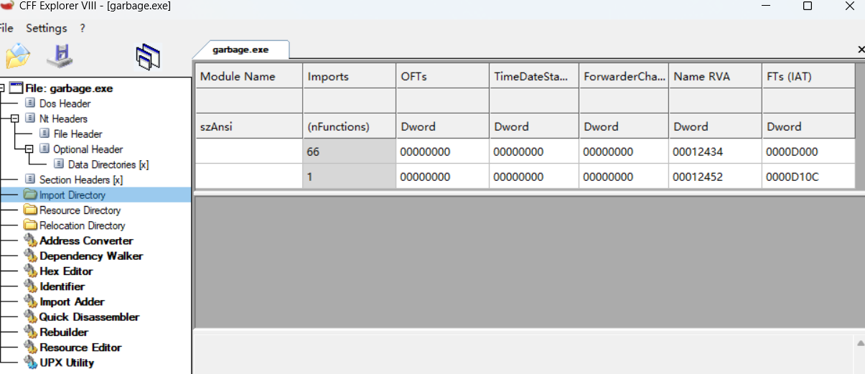Click the Import Directory folder icon

click(x=30, y=195)
